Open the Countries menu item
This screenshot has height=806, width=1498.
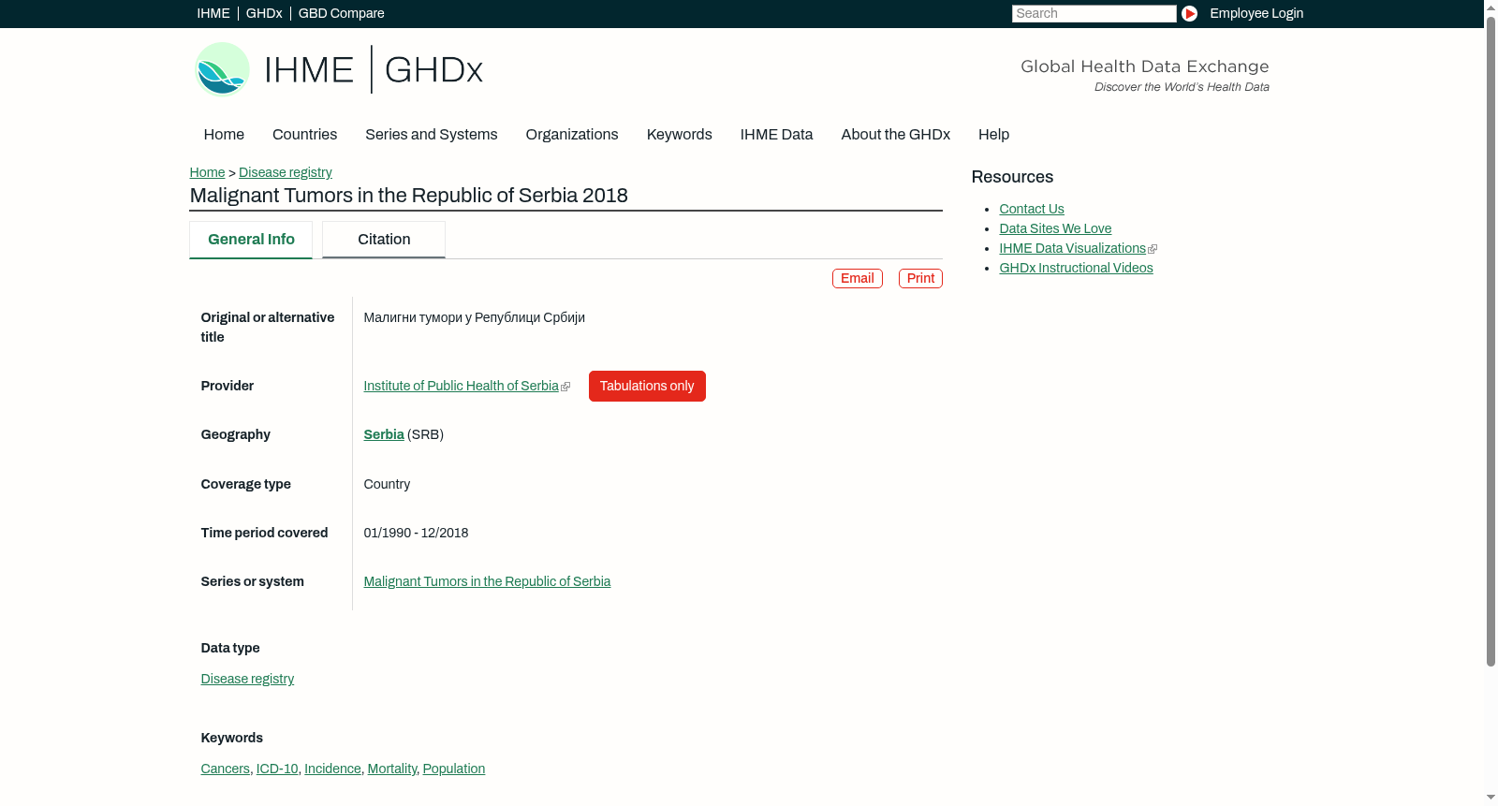[304, 134]
